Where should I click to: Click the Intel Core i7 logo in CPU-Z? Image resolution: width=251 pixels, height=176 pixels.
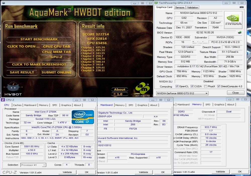83,117
